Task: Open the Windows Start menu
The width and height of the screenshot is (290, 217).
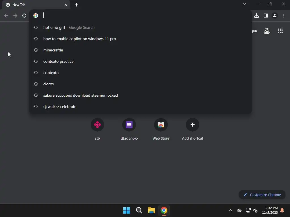Action: pyautogui.click(x=127, y=210)
